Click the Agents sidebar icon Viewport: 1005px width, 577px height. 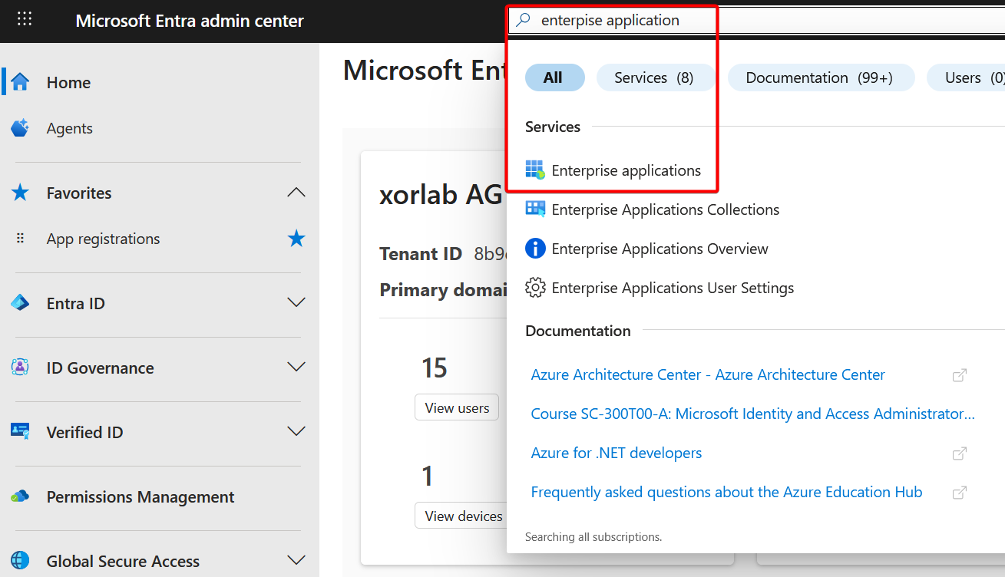[21, 128]
